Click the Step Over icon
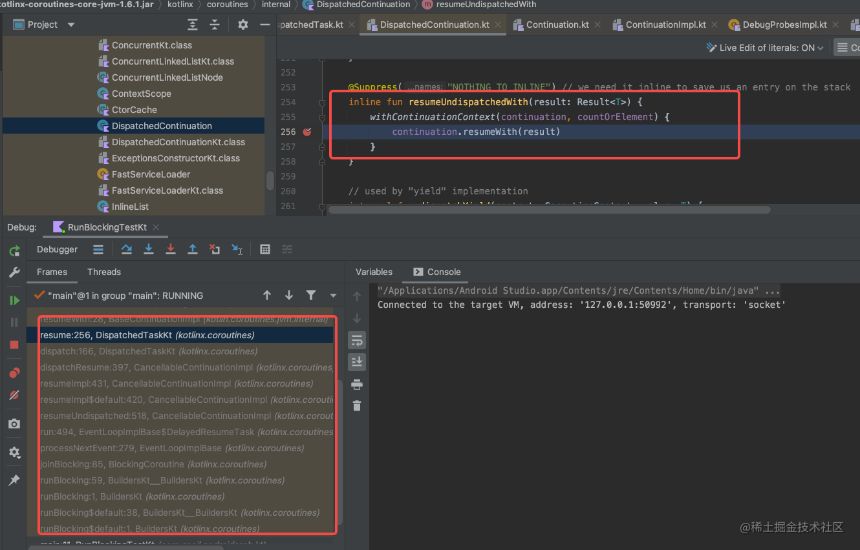 point(127,249)
